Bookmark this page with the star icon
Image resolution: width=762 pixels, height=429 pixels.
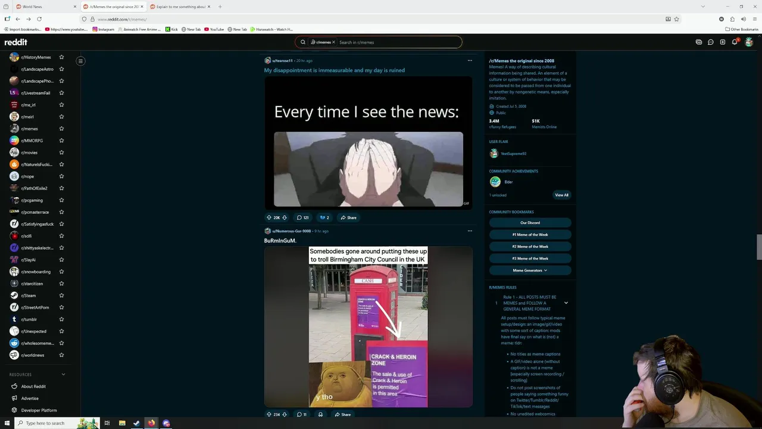677,19
